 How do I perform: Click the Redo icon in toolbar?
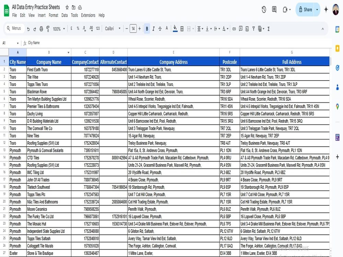(x=35, y=29)
